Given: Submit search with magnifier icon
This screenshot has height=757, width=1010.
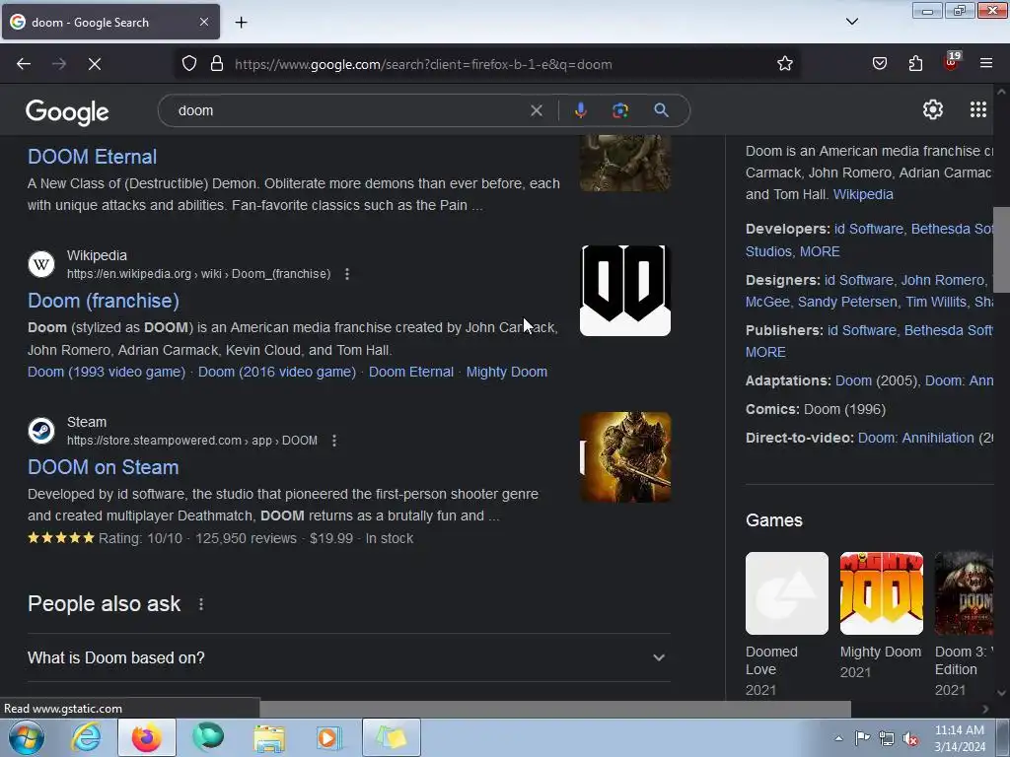Looking at the screenshot, I should click(x=661, y=110).
